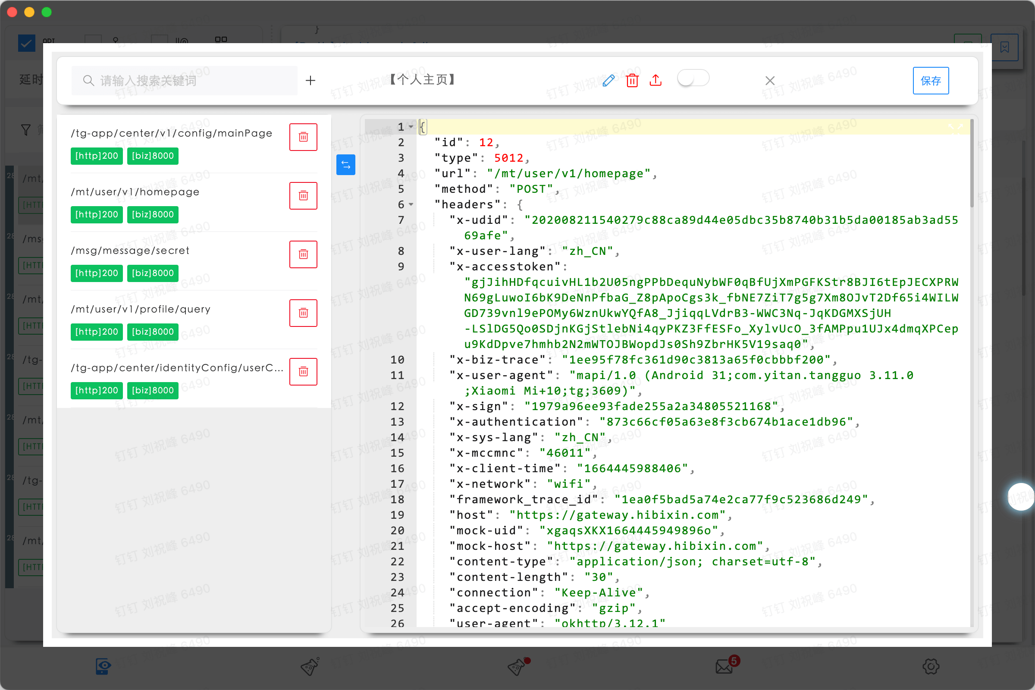The width and height of the screenshot is (1035, 690).
Task: Click the mock-uid value on line 20
Action: [x=628, y=530]
